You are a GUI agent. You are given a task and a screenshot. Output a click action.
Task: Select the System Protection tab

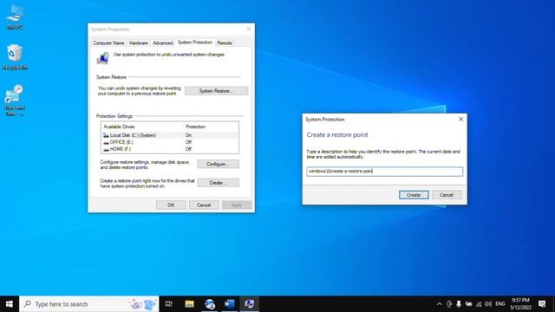click(194, 42)
